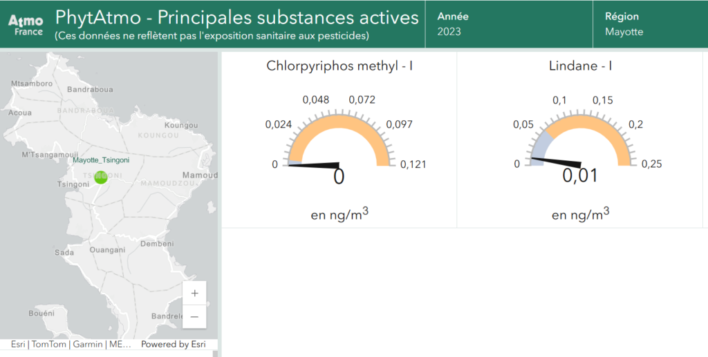Click the Esri attribution link

point(18,345)
